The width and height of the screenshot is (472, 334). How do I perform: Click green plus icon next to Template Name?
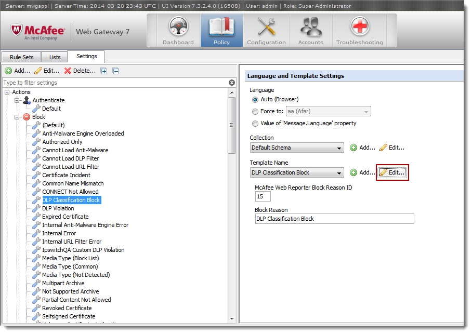[x=353, y=173]
